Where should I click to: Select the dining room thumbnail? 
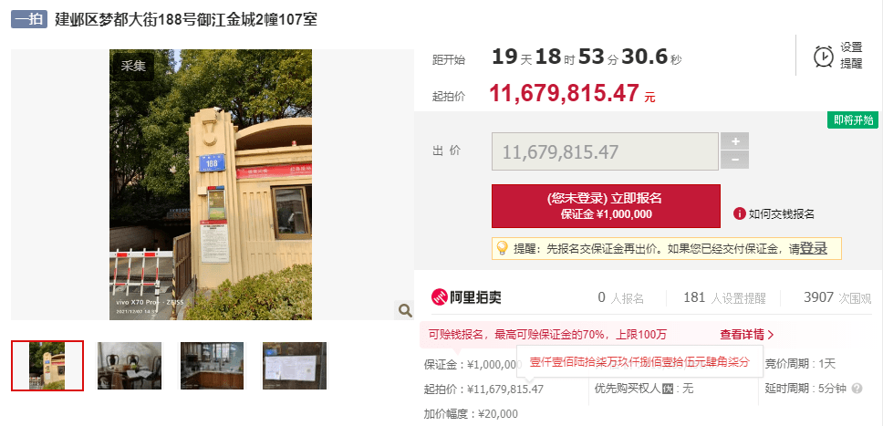pos(130,366)
